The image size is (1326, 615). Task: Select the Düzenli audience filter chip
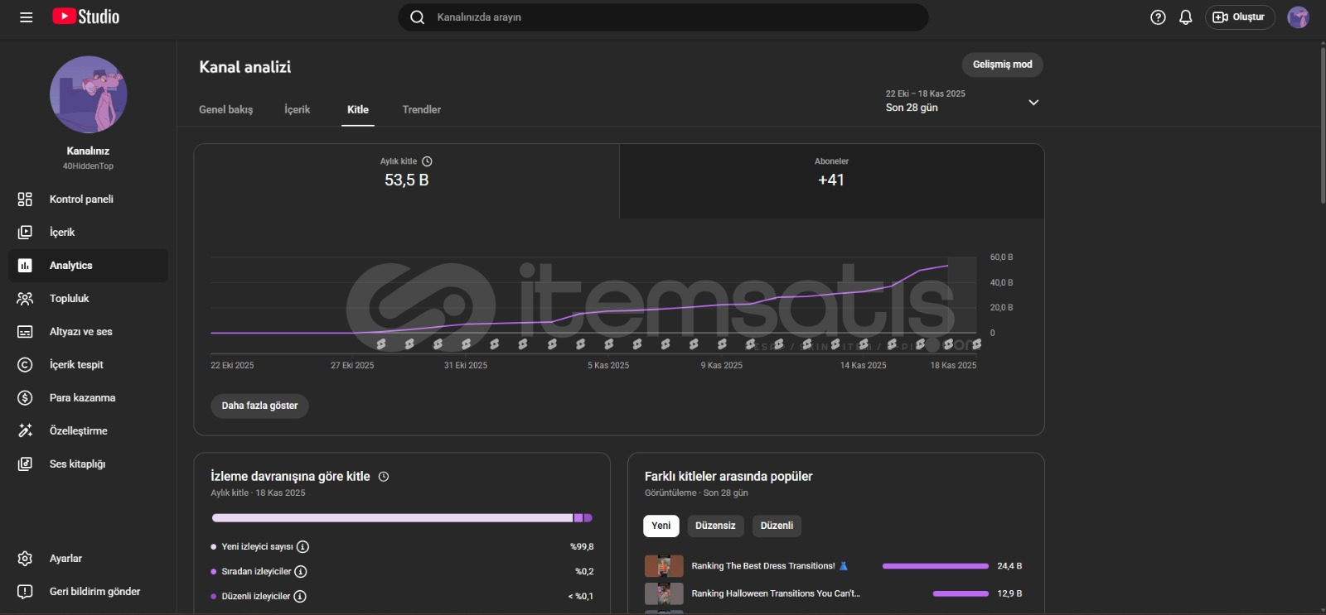(x=777, y=526)
